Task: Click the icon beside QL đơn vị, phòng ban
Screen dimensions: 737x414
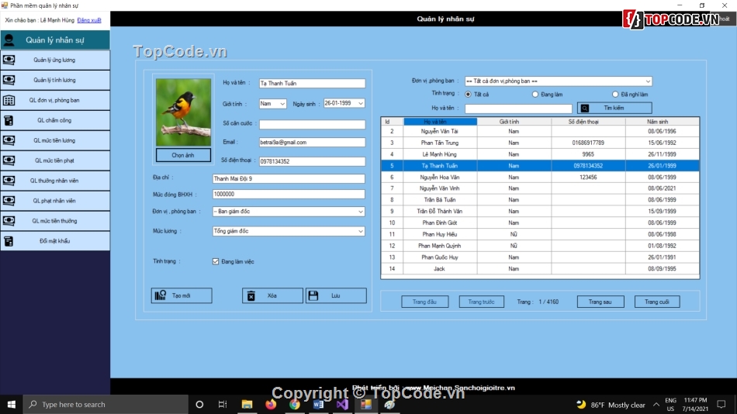Action: [x=9, y=100]
